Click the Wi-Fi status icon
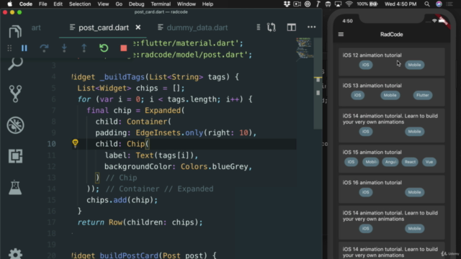Screen dimensions: 461x259 click(349, 4)
